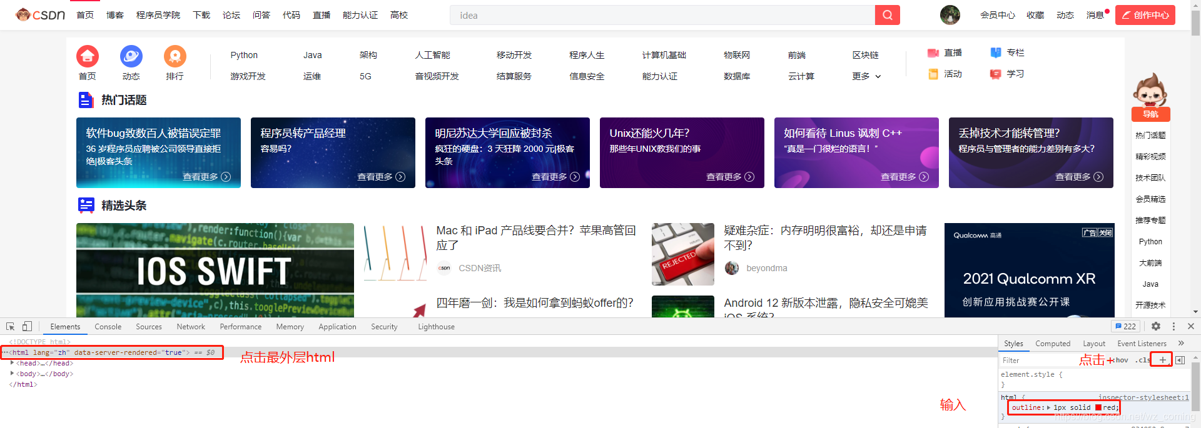1201x428 pixels.
Task: Open 会员中心 link in header
Action: (997, 15)
